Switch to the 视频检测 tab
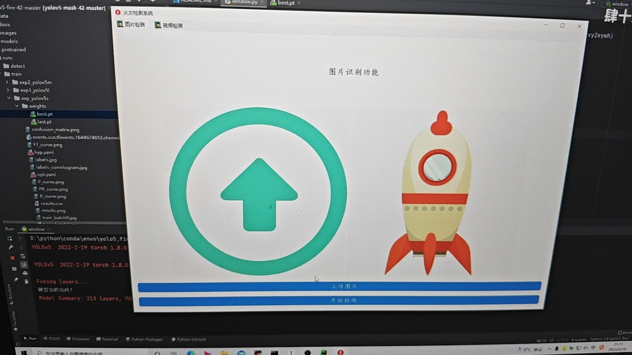Viewport: 632px width, 355px height. tap(169, 25)
